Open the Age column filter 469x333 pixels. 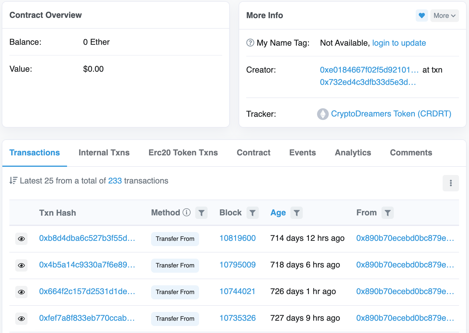click(x=296, y=213)
